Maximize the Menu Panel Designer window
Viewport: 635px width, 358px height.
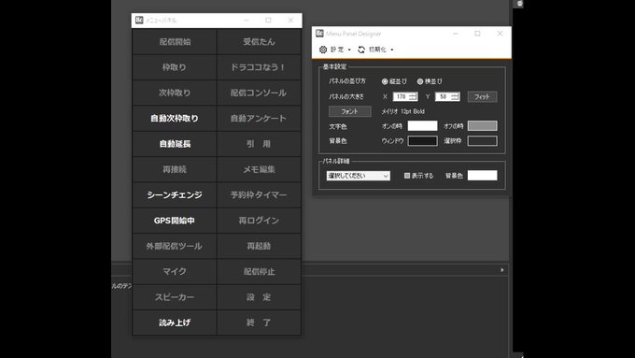[477, 34]
